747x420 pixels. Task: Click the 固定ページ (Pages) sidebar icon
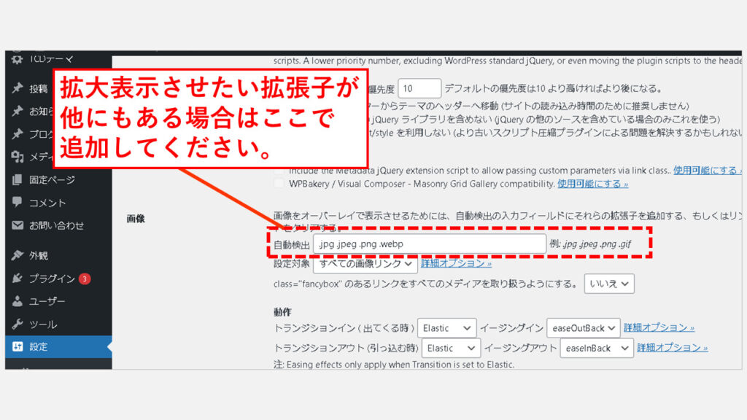point(18,180)
